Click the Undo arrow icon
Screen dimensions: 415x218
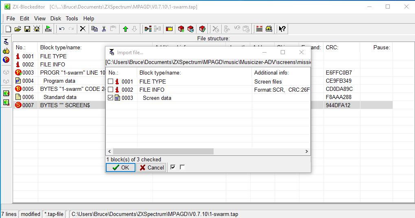point(62,29)
